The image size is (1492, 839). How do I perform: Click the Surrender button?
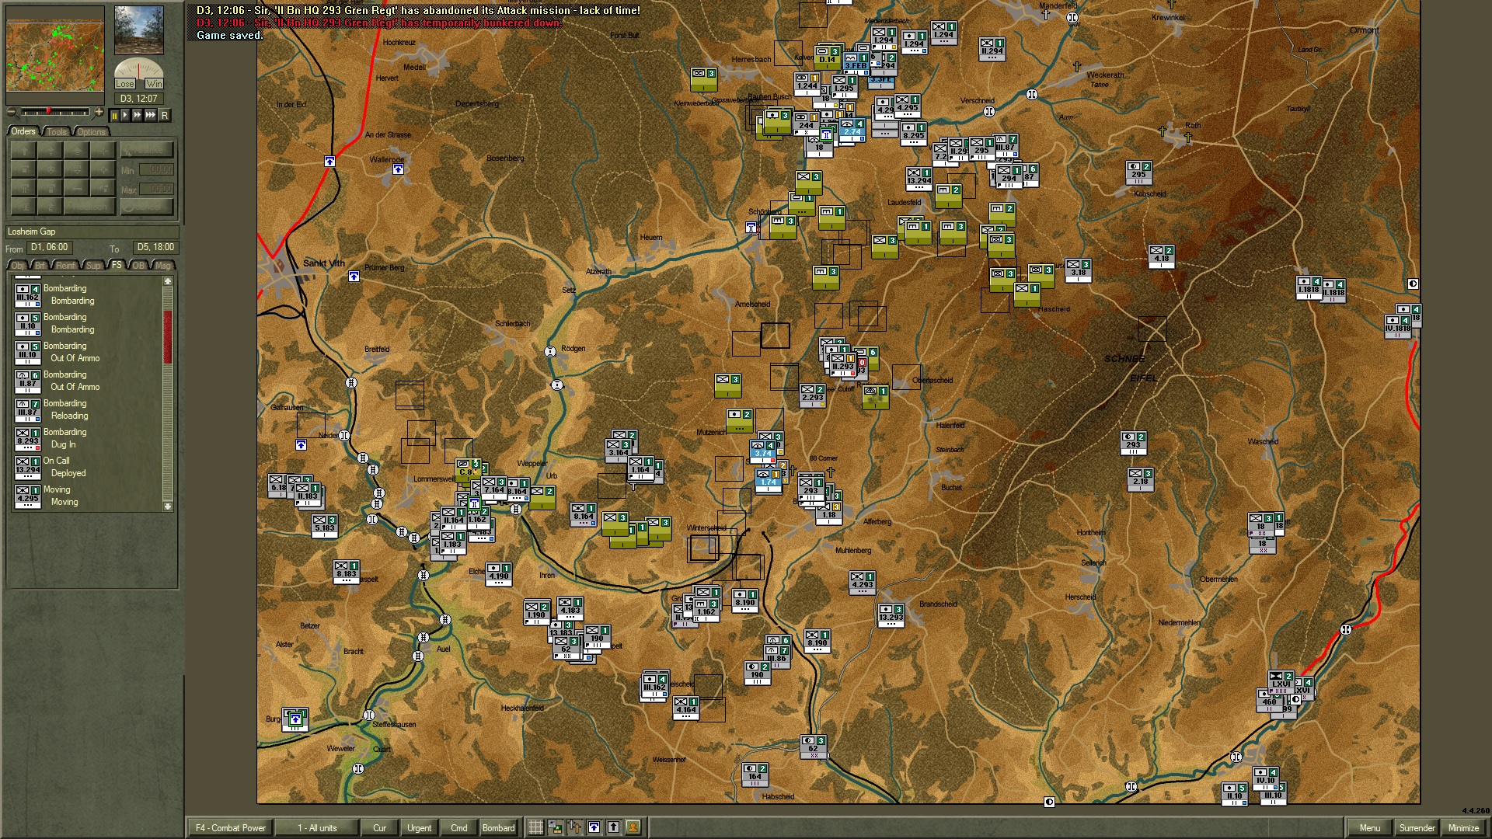click(1417, 828)
